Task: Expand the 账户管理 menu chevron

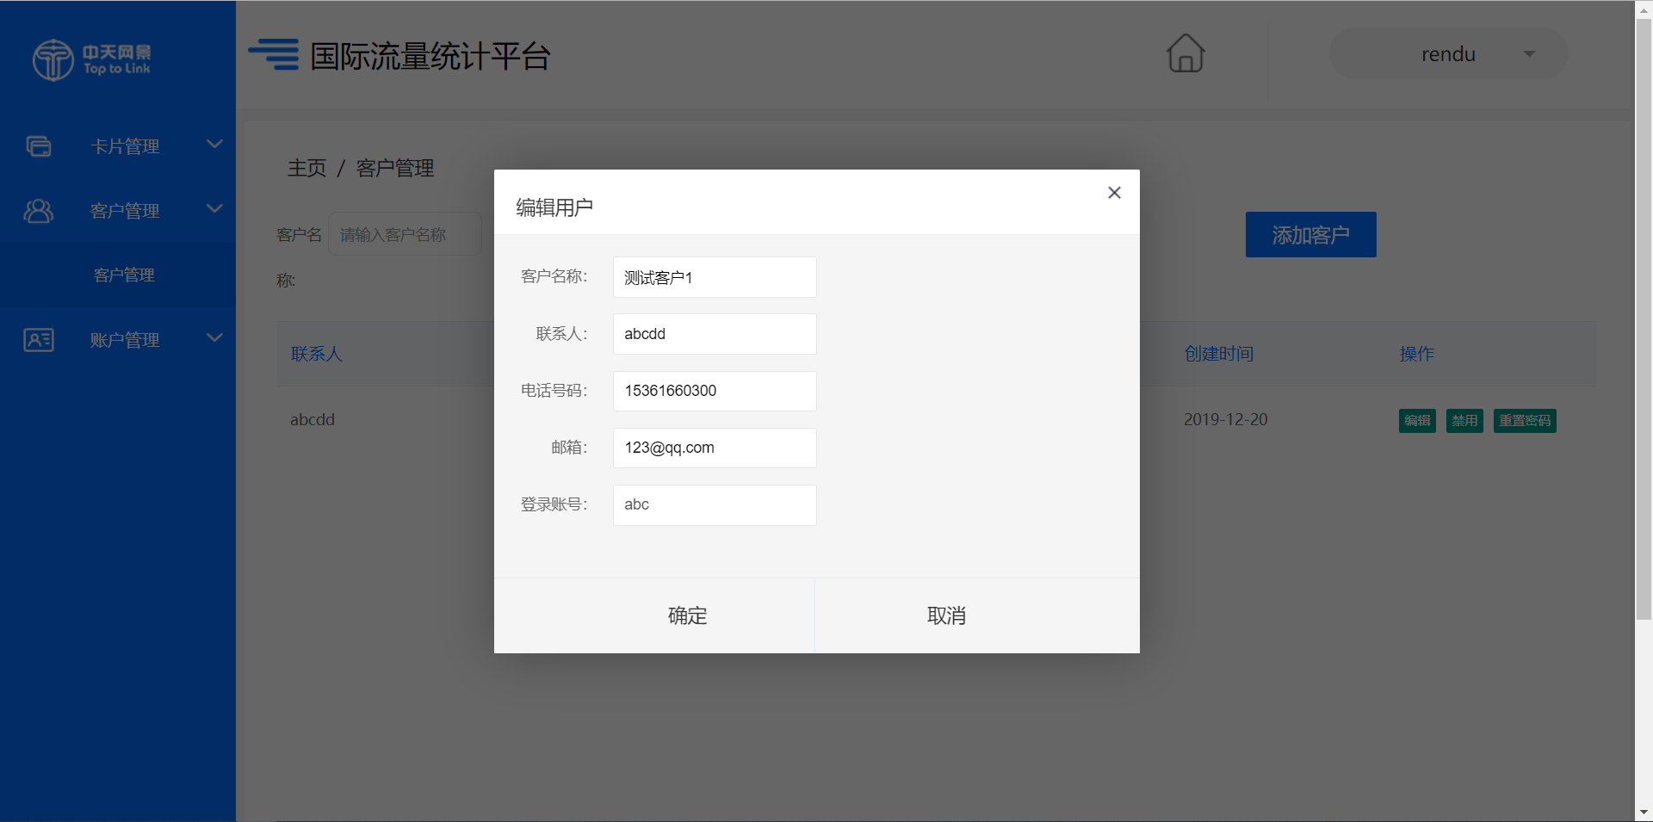Action: [214, 337]
